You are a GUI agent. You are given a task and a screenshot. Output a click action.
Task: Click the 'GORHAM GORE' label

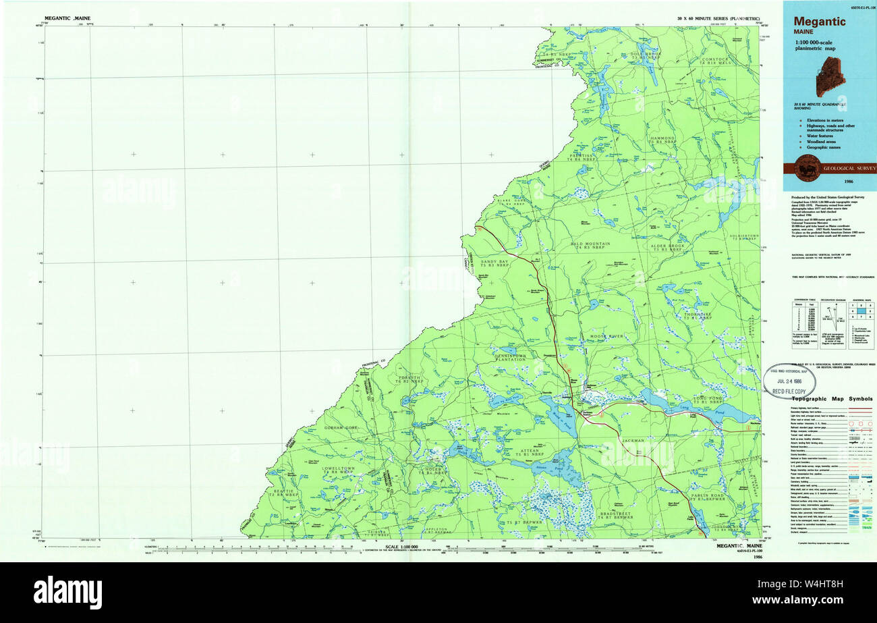coord(341,428)
